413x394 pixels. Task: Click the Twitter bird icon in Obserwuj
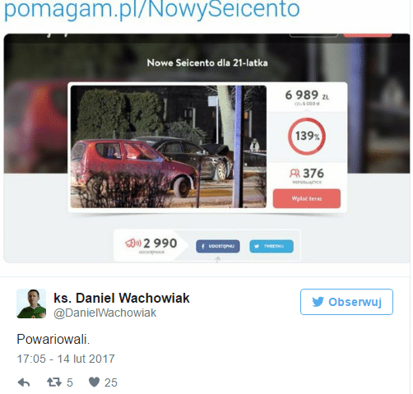[318, 302]
